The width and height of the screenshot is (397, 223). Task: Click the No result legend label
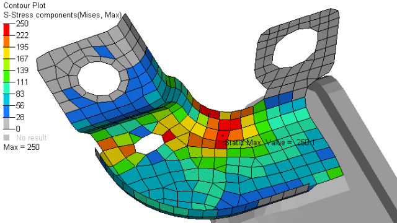(x=32, y=138)
